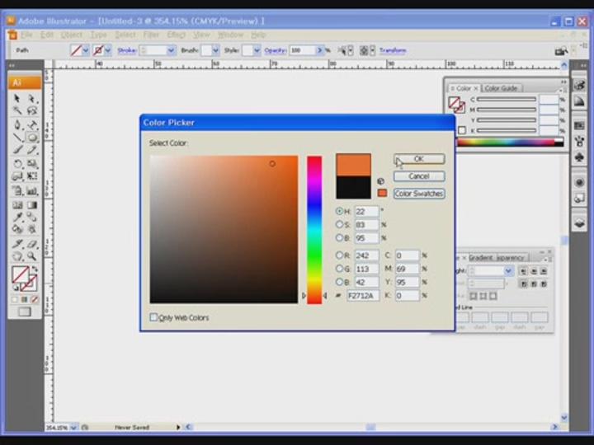Select the Column Graph tool

pyautogui.click(x=32, y=190)
